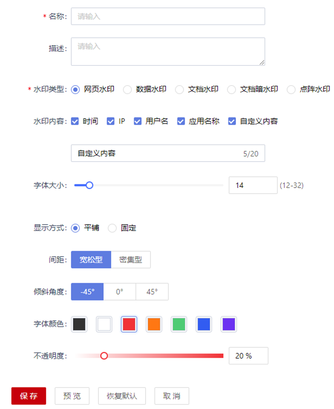Choose the 密集型 spacing option

click(x=131, y=260)
